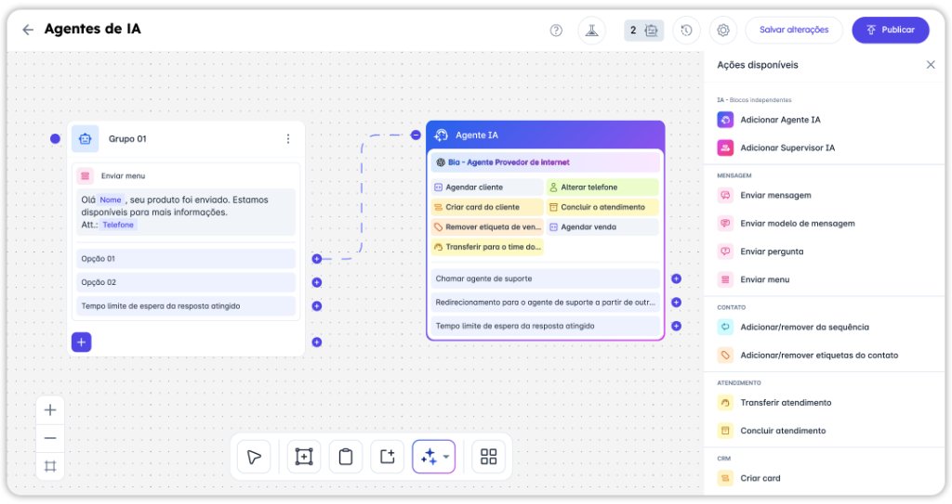Click the purple add block button in Grupo 01
Viewport: 952px width, 504px height.
82,342
